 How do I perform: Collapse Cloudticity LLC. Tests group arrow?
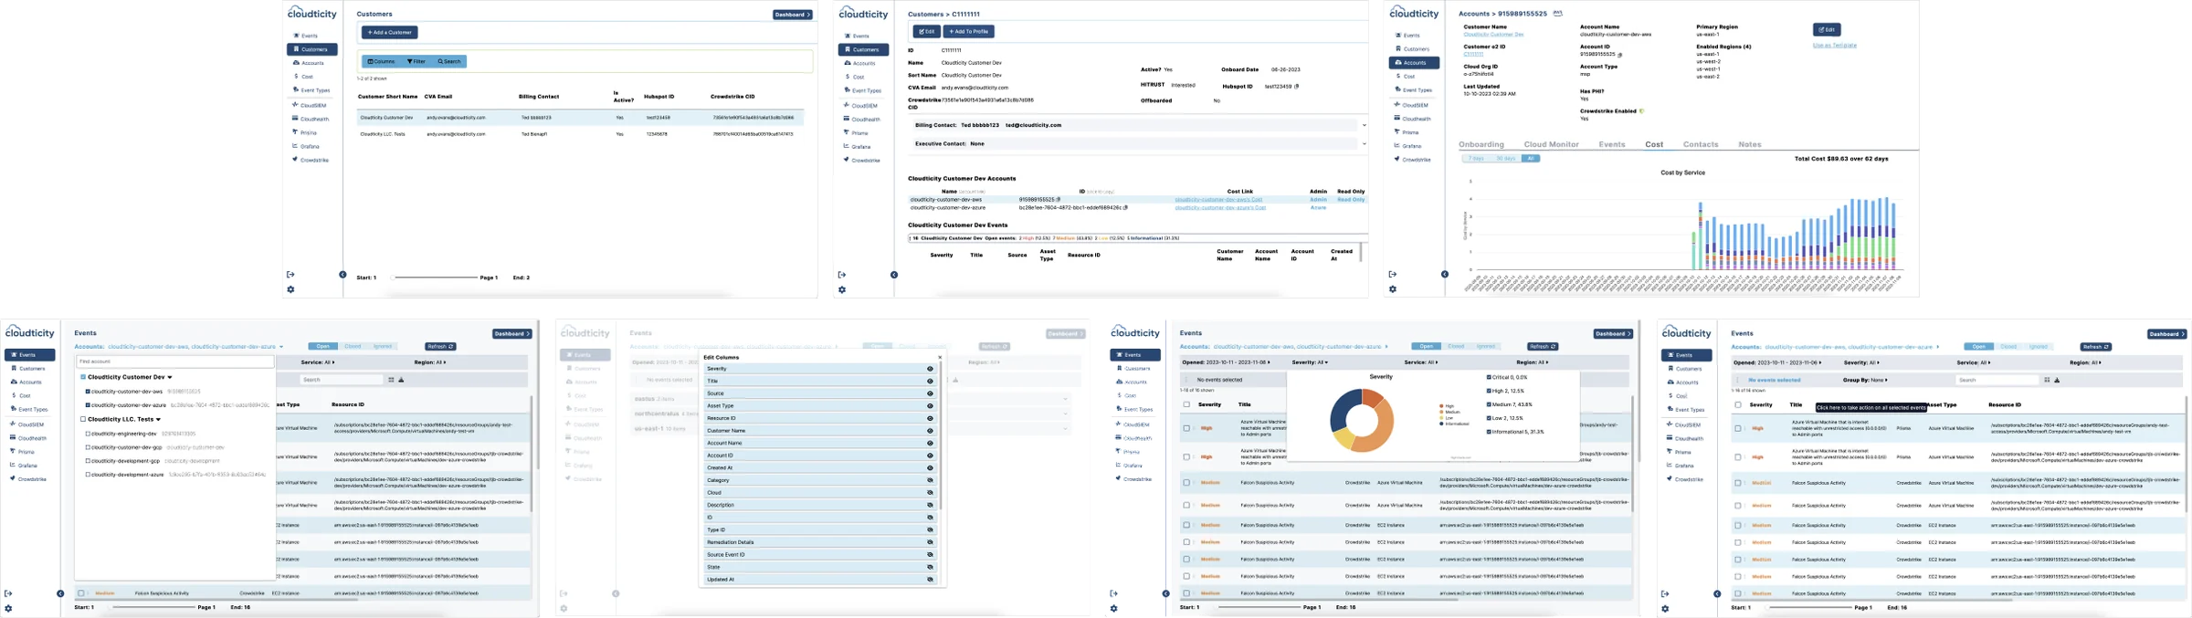[x=159, y=419]
